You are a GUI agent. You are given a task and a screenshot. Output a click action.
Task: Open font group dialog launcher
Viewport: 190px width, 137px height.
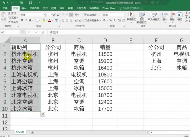(59, 26)
